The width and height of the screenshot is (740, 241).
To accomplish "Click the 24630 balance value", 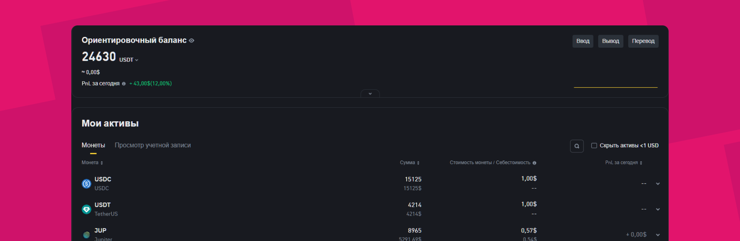I will (99, 57).
